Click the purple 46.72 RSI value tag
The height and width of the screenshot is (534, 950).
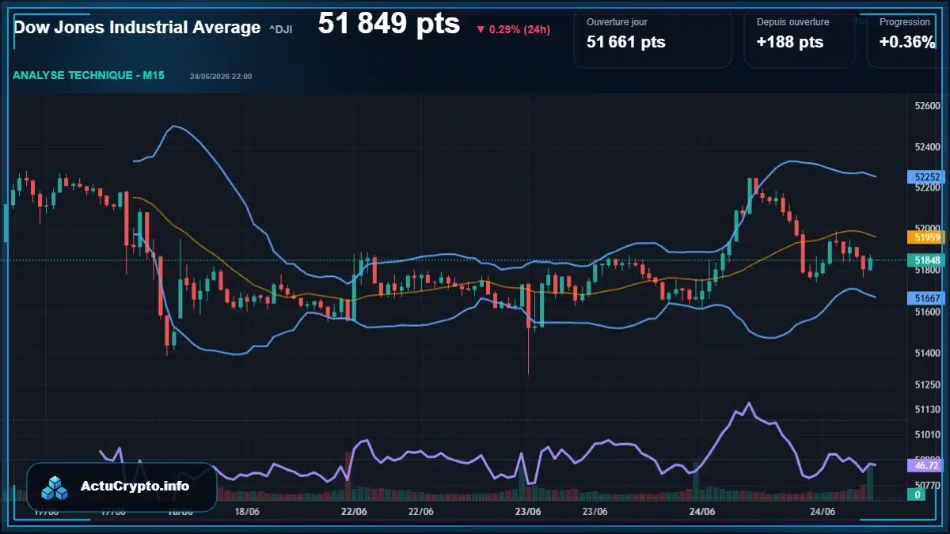(x=926, y=466)
